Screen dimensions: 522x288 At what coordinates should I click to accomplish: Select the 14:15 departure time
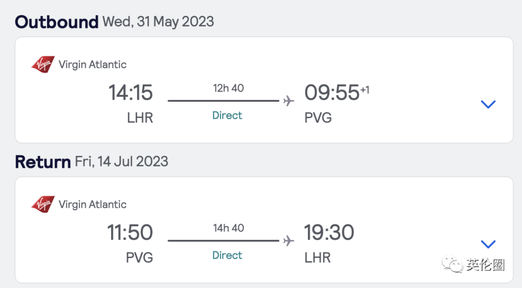[130, 93]
